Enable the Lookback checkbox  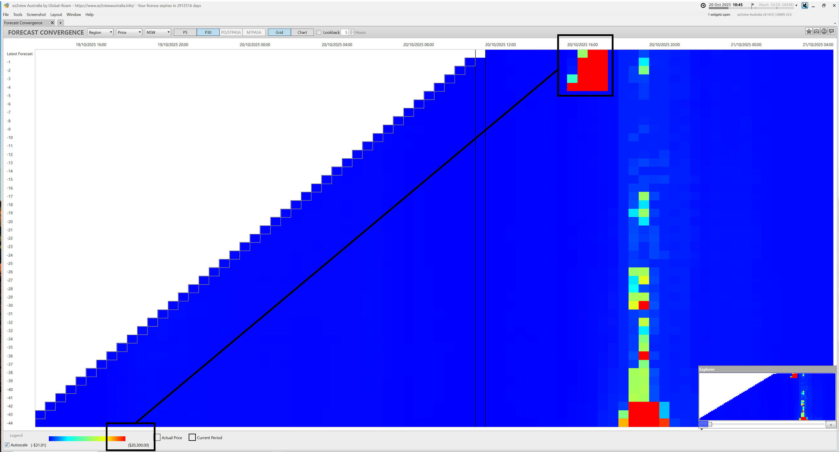coord(319,32)
